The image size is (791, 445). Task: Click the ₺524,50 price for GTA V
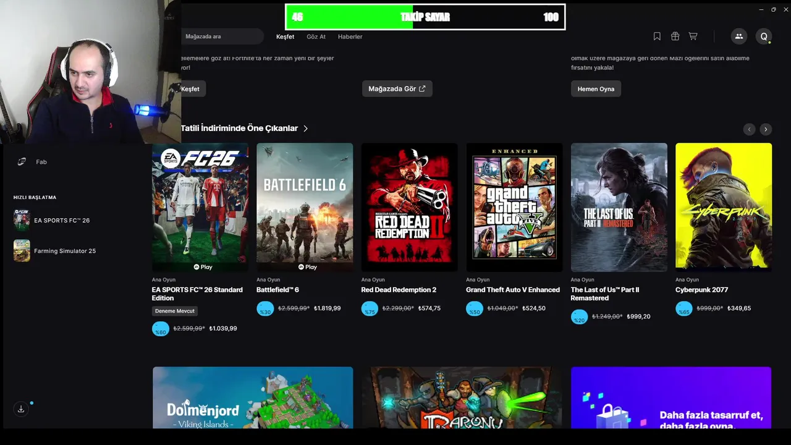(x=534, y=308)
